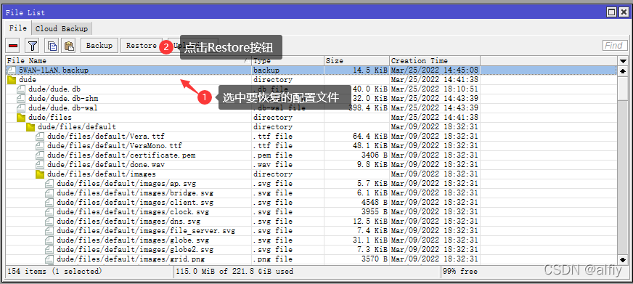Click the 99% free status text
633x284 pixels.
pos(460,272)
